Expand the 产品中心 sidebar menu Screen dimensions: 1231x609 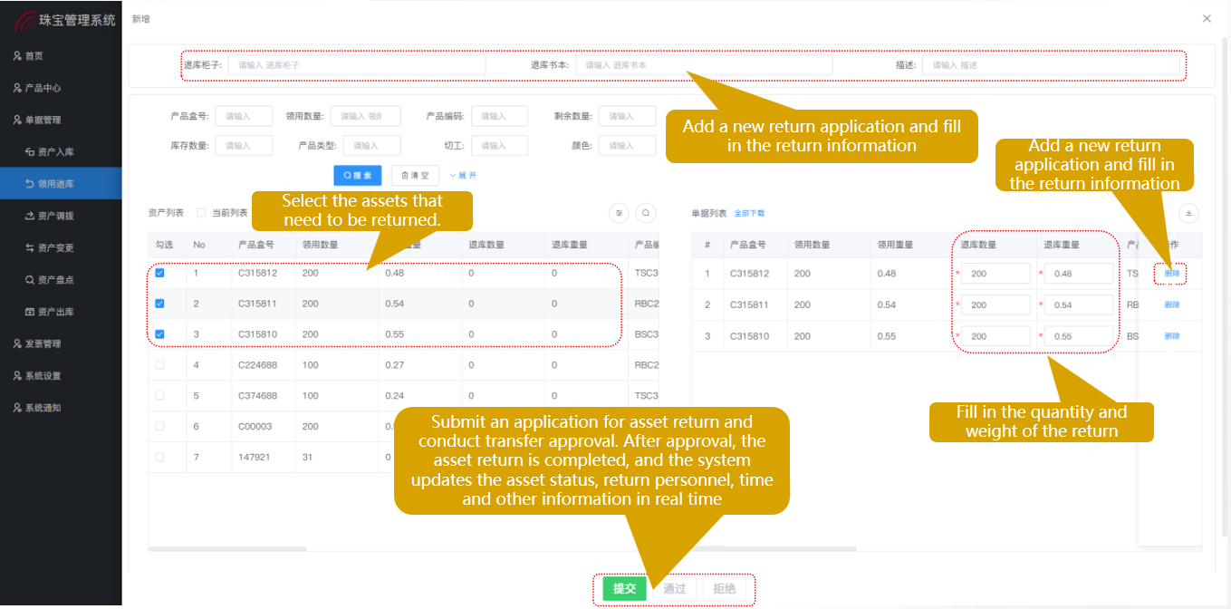[43, 88]
